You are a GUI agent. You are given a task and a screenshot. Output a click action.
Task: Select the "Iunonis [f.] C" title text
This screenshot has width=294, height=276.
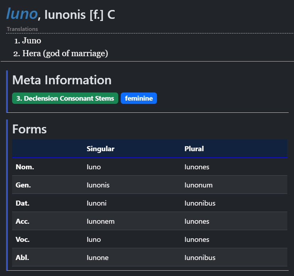click(x=80, y=15)
